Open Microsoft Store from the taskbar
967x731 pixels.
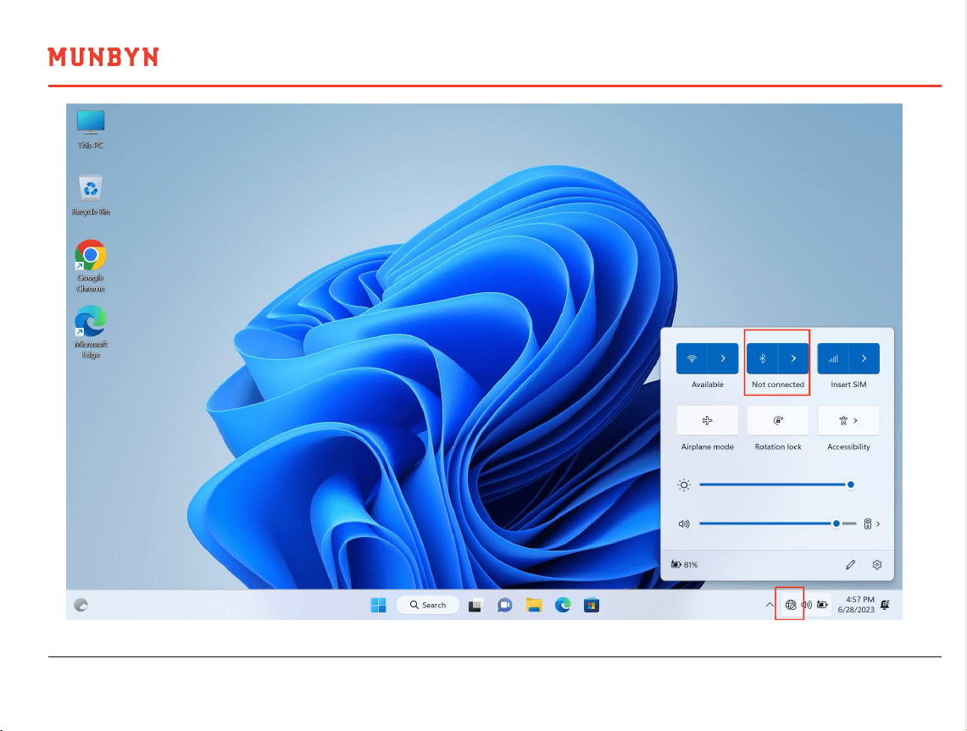click(x=592, y=606)
